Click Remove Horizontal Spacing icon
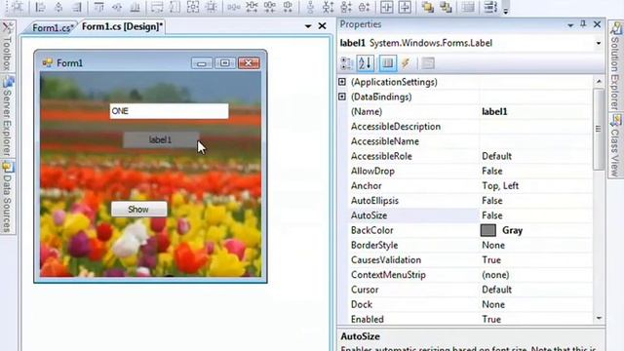 click(x=288, y=7)
